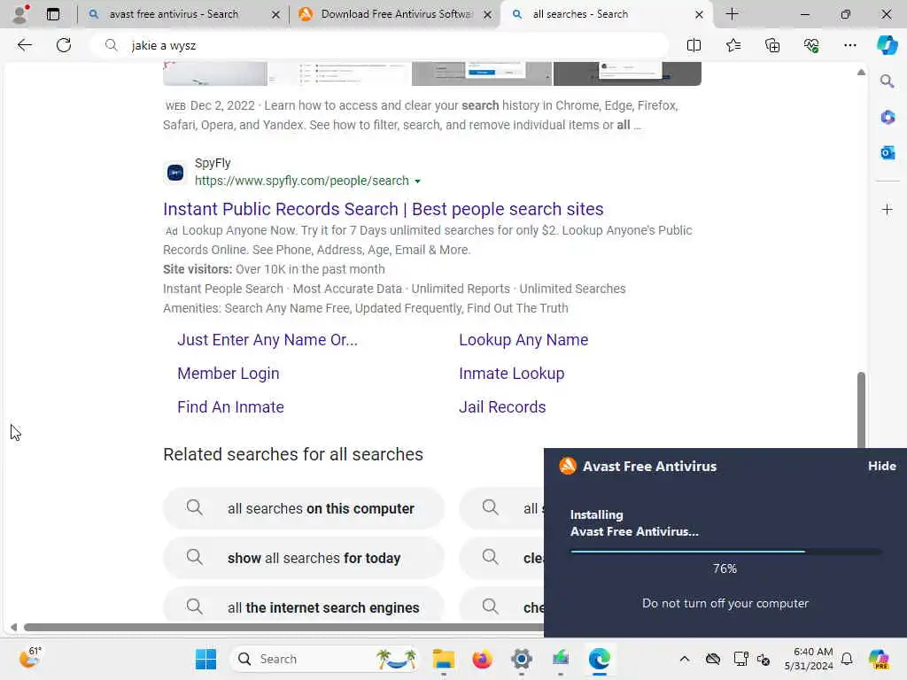This screenshot has width=907, height=680.
Task: Open Jail Records link
Action: point(502,407)
